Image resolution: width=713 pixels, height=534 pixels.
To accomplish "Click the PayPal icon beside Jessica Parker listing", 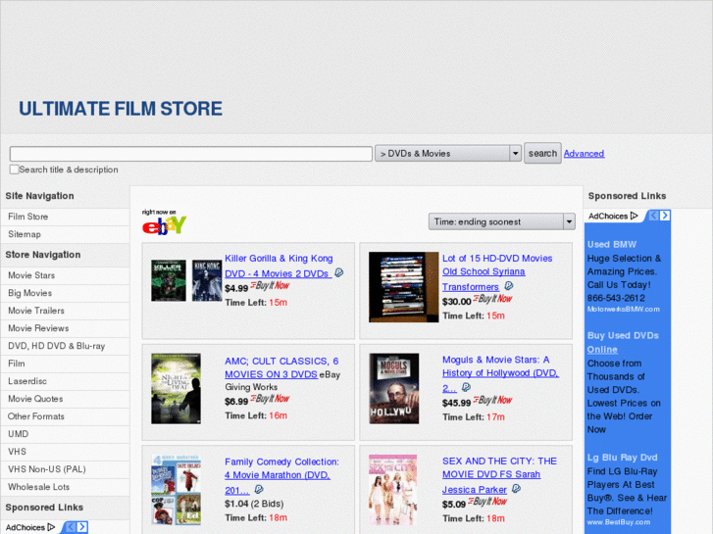I will pos(516,489).
